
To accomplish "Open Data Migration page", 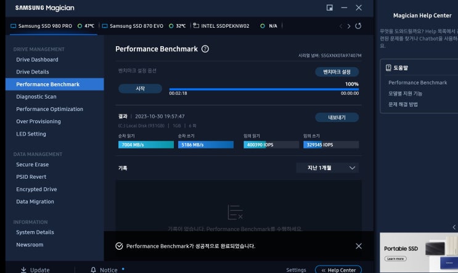I will [x=35, y=202].
